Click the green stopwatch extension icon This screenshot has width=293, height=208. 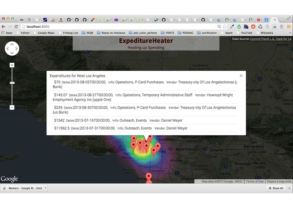click(x=239, y=27)
